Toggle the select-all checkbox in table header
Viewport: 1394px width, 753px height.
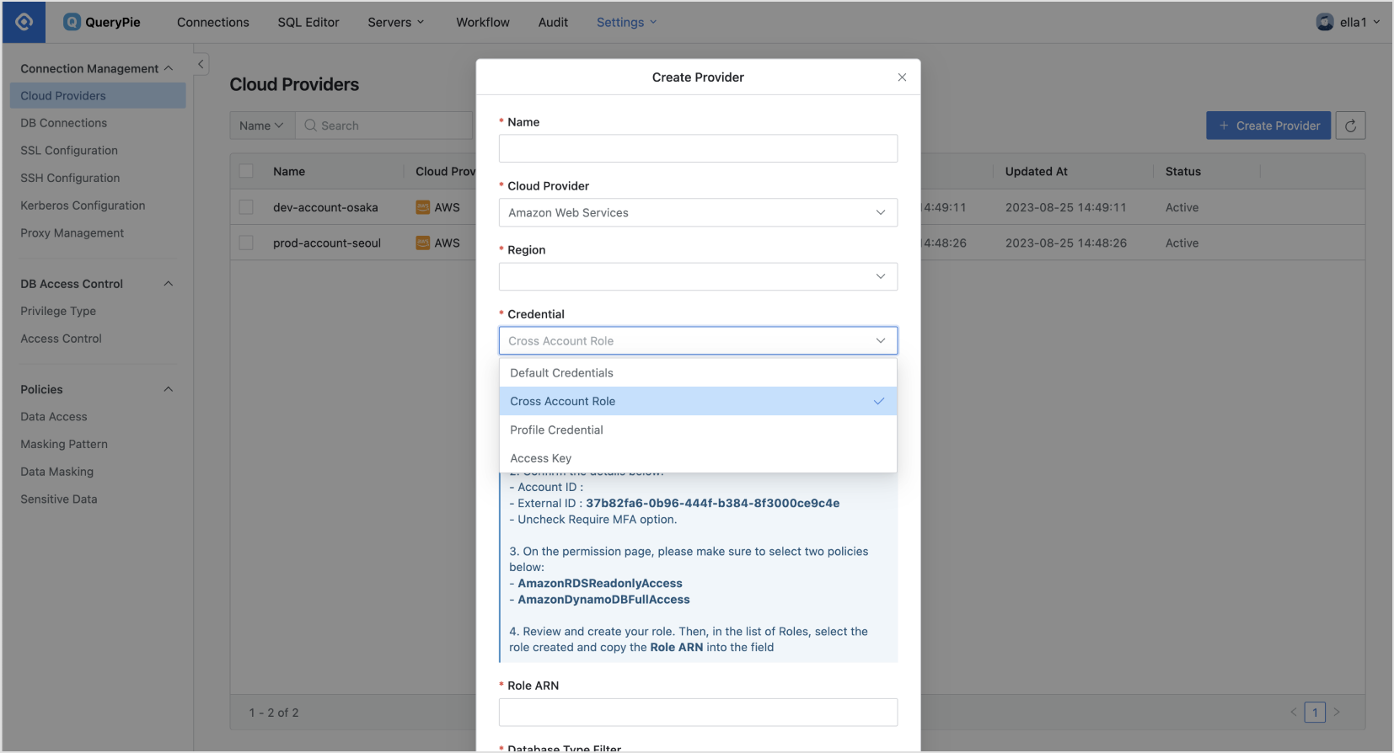pyautogui.click(x=246, y=171)
